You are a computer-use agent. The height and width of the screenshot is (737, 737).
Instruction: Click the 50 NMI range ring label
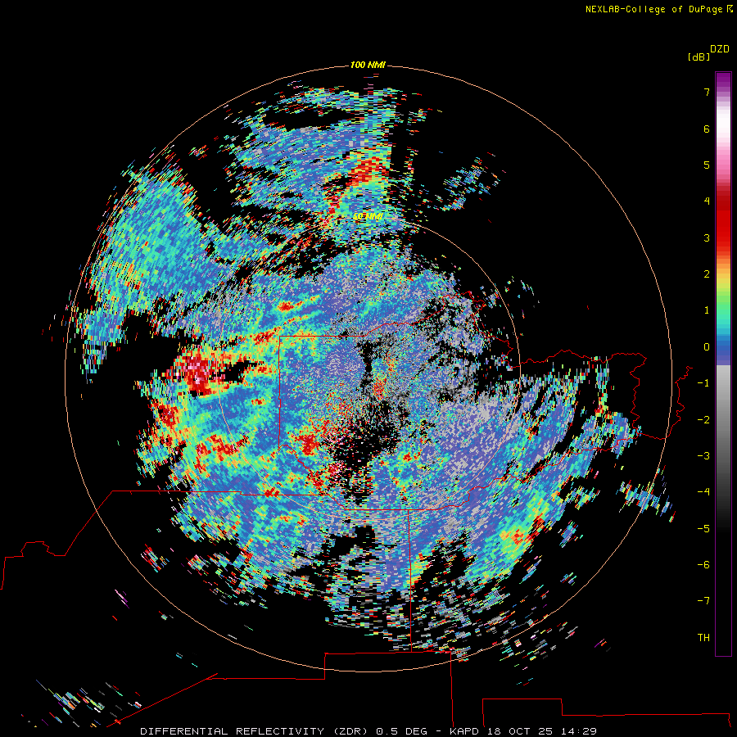pos(368,217)
